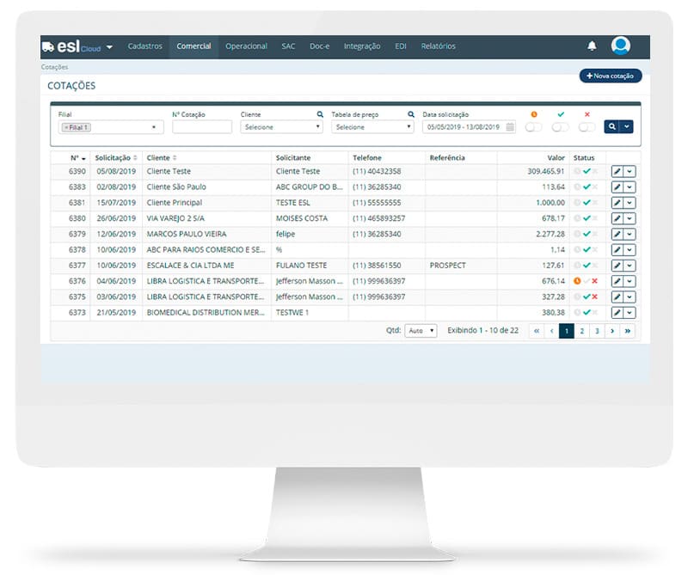The image size is (688, 575).
Task: Click the Cliente field lookup magnifier
Action: pos(320,114)
